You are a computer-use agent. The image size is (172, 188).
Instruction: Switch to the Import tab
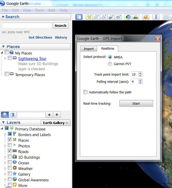89,49
